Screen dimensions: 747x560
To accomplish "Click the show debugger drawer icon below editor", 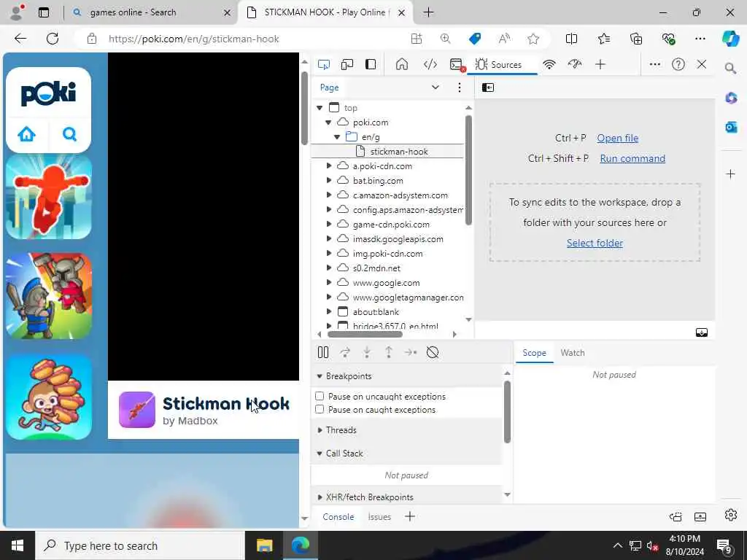I will coord(701,332).
